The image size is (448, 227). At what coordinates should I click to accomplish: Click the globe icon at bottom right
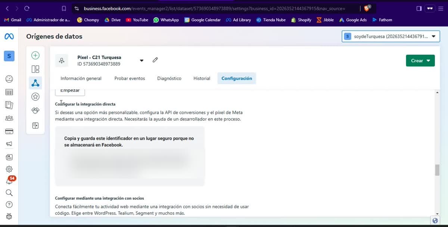[x=435, y=220]
